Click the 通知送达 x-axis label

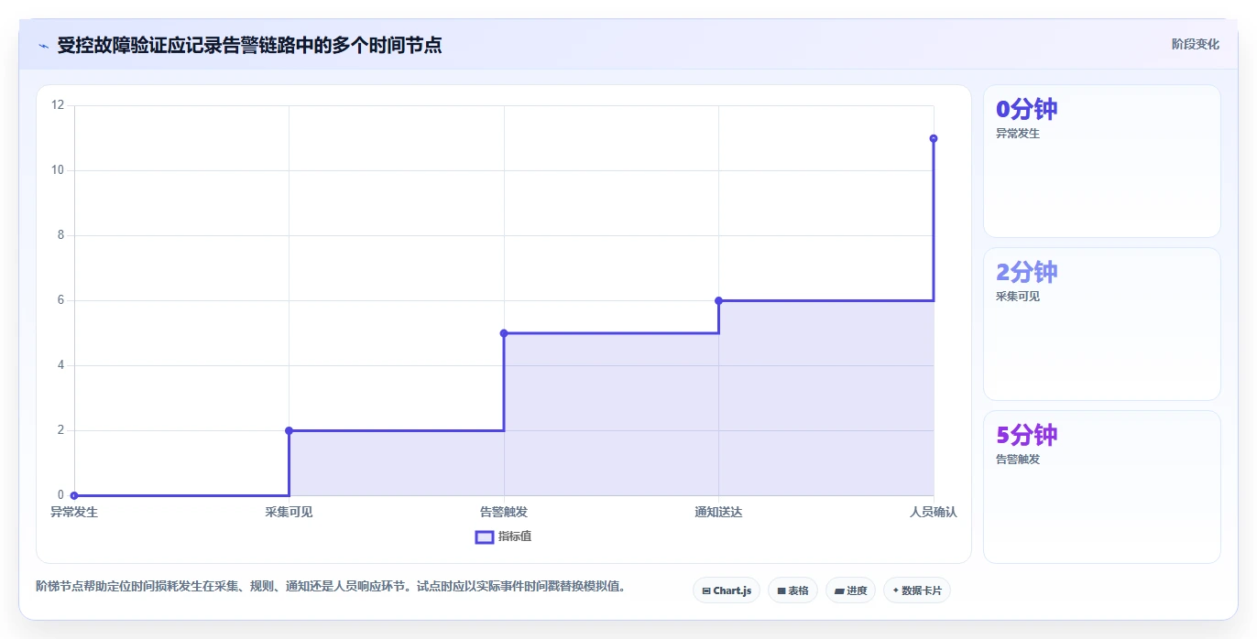click(x=718, y=512)
